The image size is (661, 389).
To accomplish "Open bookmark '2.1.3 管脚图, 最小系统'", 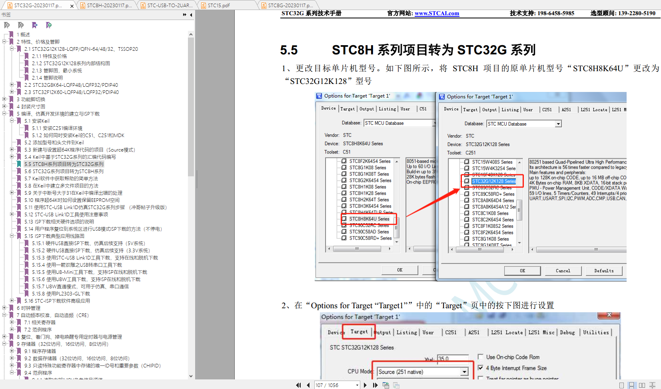I will pos(57,70).
